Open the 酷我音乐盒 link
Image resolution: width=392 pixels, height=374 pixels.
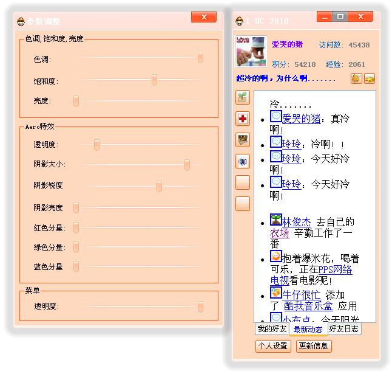coord(308,306)
